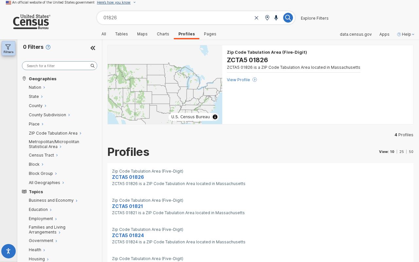
Task: Click the View Profile link
Action: (x=238, y=80)
